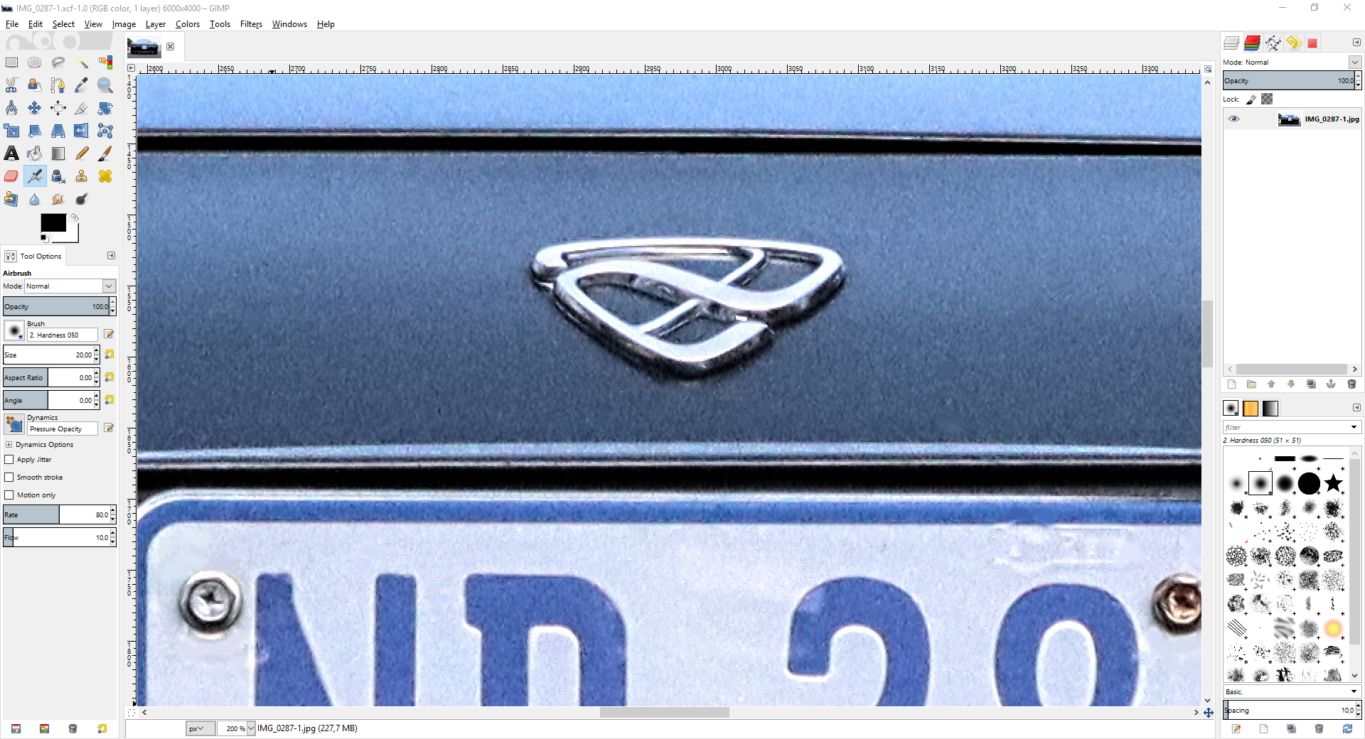Select the Text tool
This screenshot has height=739, width=1365.
11,153
